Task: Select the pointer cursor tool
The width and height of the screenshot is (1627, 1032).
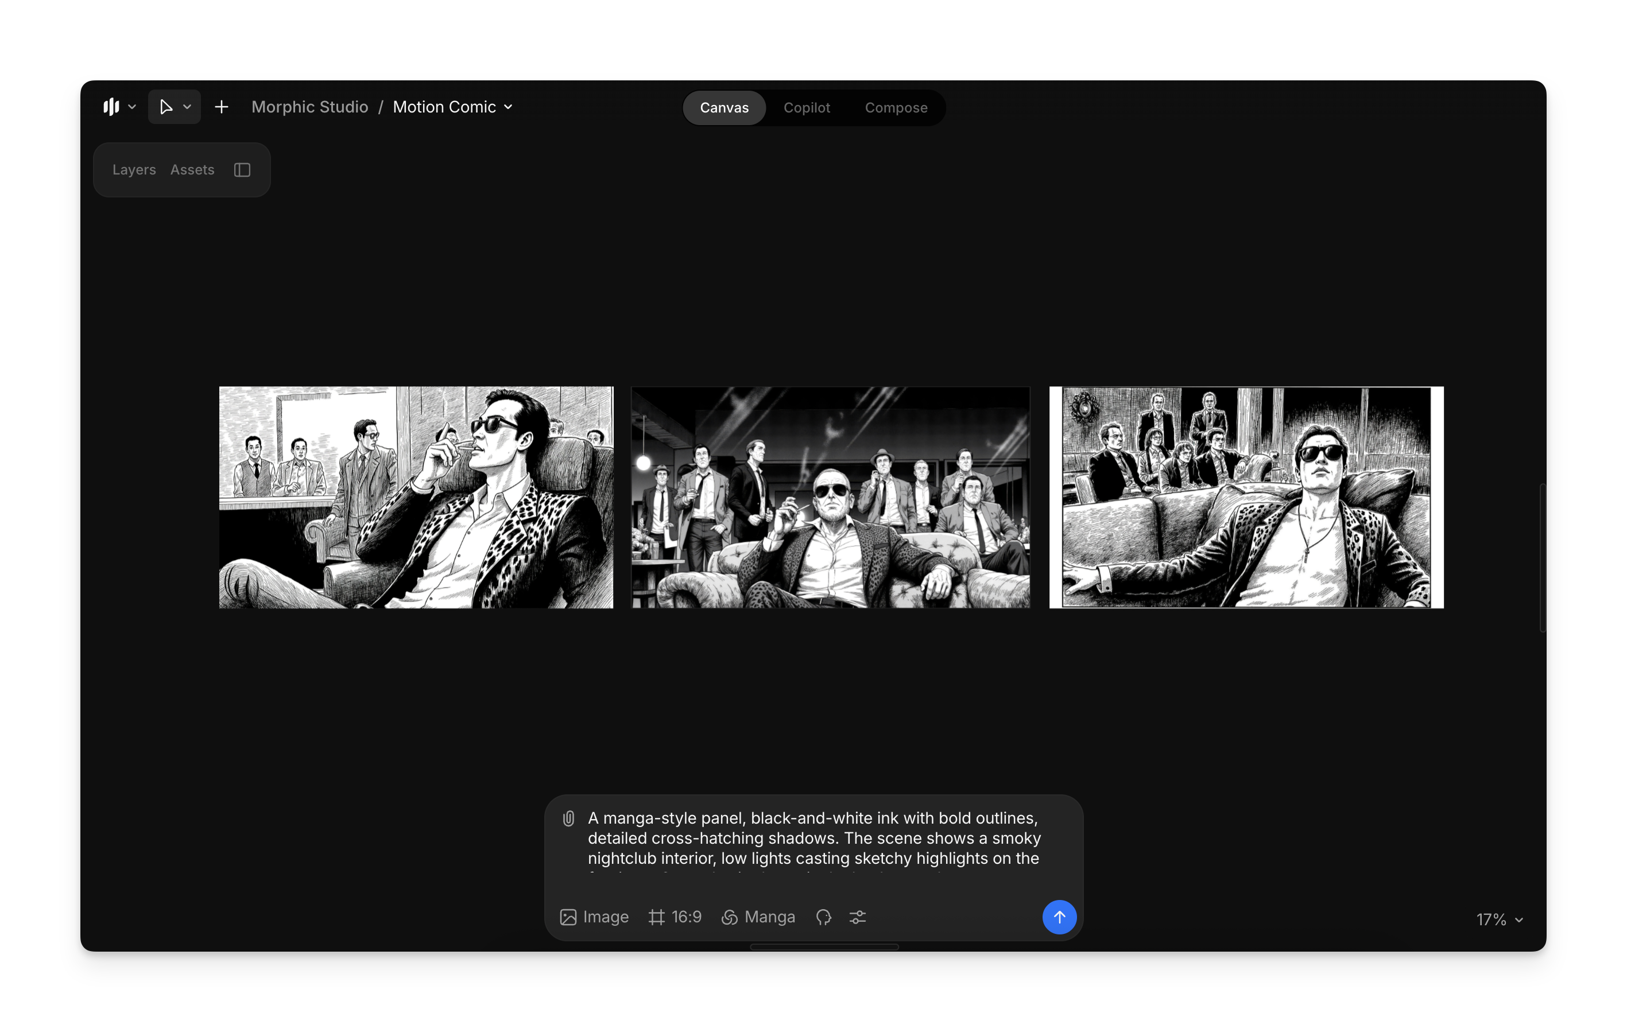Action: (x=165, y=107)
